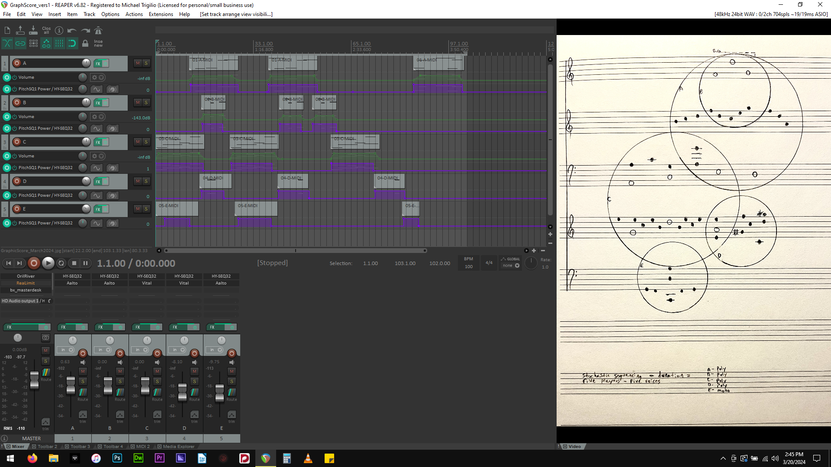
Task: Toggle the transport repeat loop button
Action: click(61, 263)
